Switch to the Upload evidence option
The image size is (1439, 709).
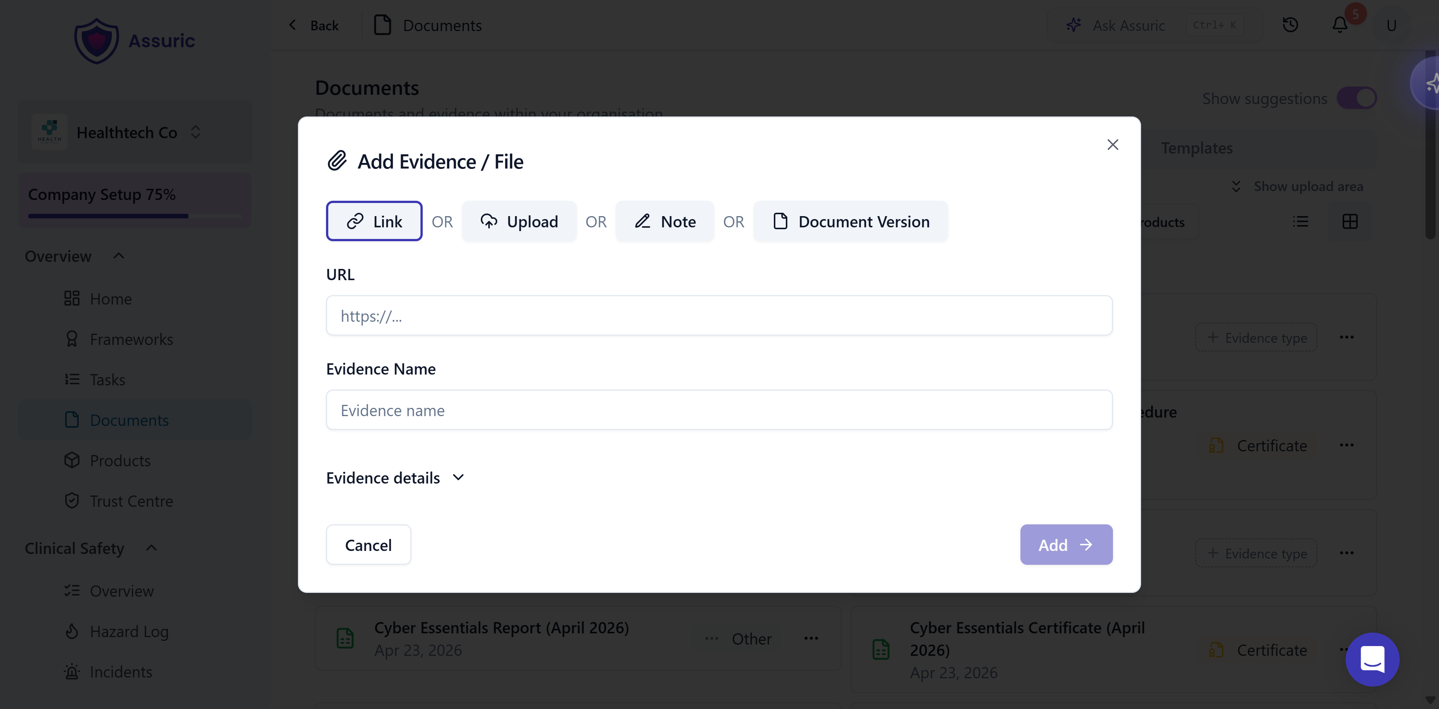point(519,221)
